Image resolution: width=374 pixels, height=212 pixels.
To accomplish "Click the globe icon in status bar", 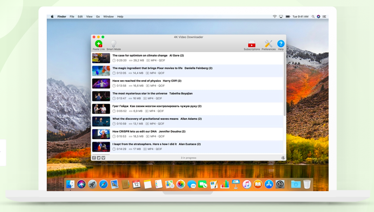I will point(283,158).
